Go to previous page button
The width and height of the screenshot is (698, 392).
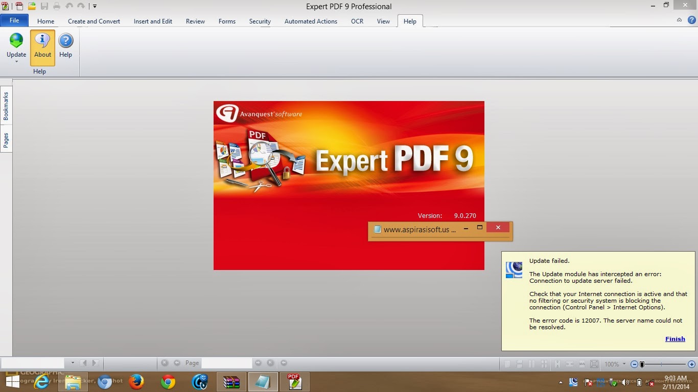[x=177, y=363]
